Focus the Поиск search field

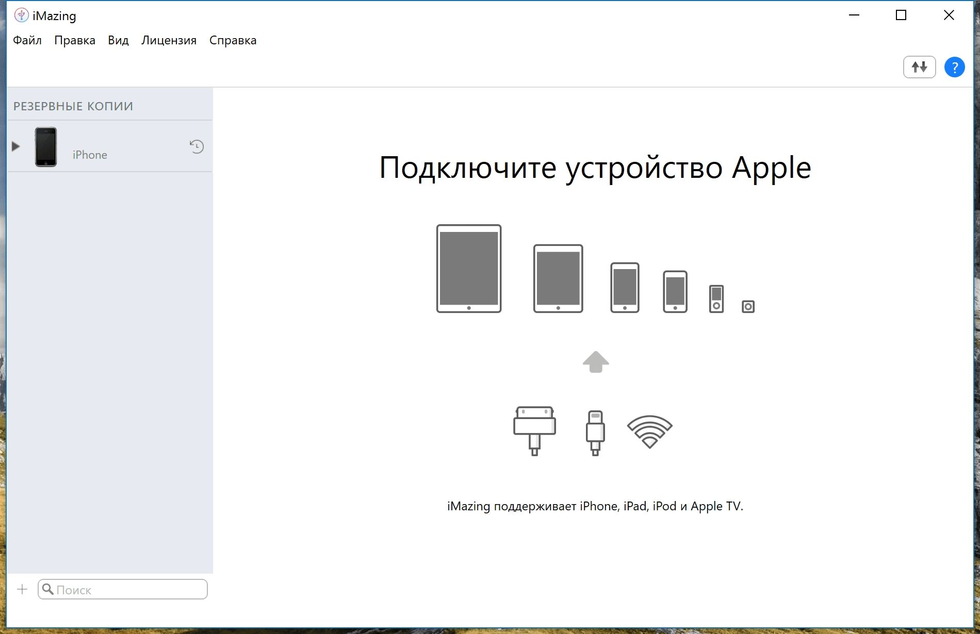[x=123, y=589]
